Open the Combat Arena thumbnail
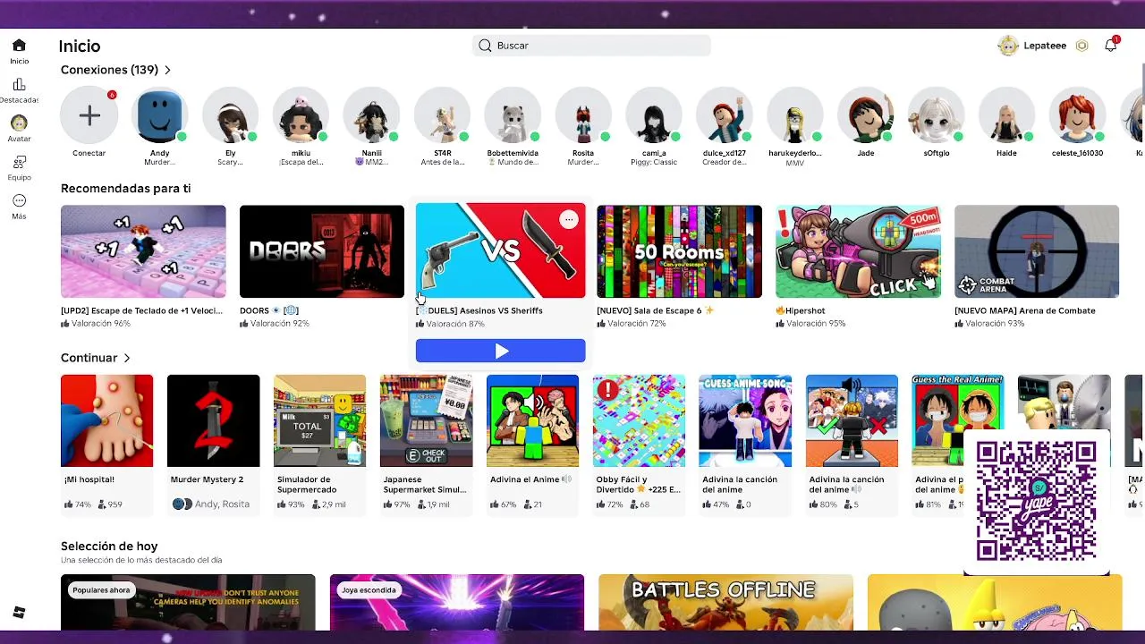The image size is (1145, 644). pyautogui.click(x=1037, y=251)
